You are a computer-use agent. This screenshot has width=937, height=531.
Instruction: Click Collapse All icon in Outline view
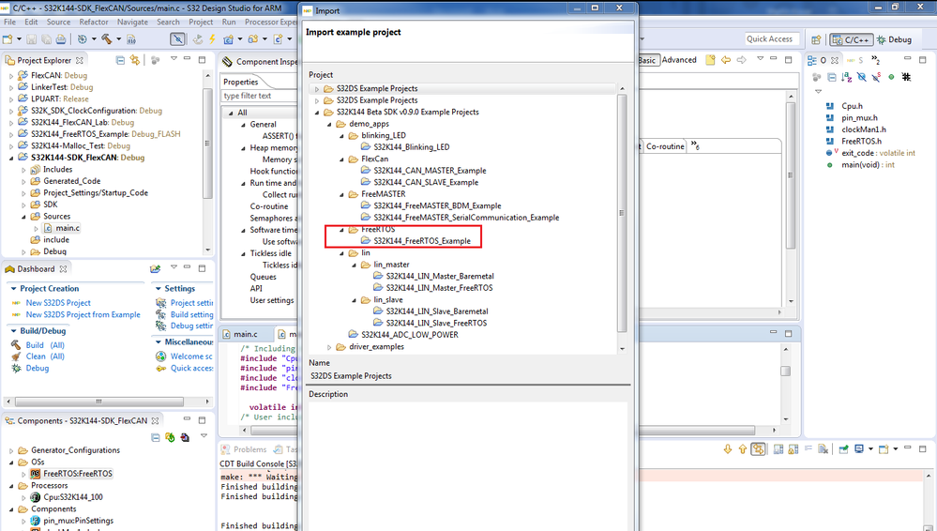[x=832, y=77]
